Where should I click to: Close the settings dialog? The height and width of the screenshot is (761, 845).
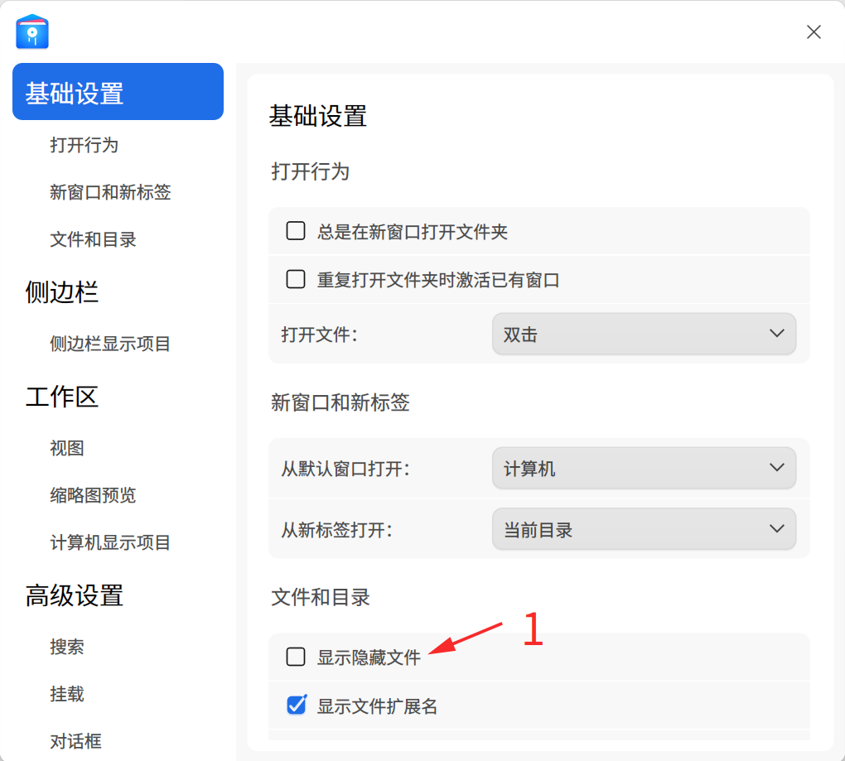click(x=814, y=31)
